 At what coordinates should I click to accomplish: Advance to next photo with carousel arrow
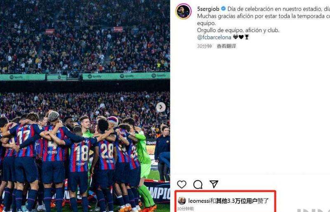[x=161, y=107]
